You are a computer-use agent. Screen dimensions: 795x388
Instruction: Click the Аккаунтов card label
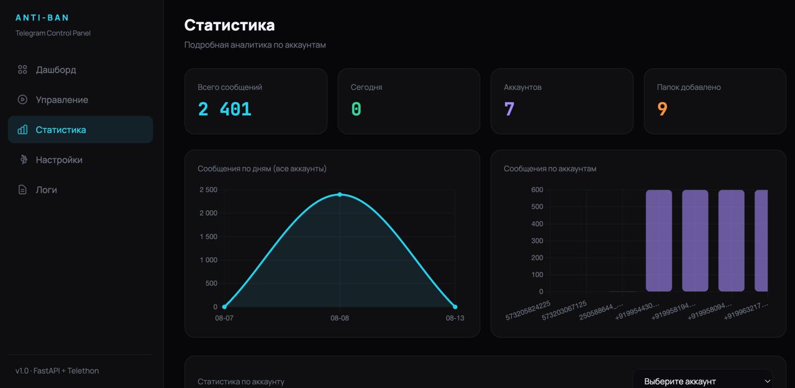tap(523, 87)
